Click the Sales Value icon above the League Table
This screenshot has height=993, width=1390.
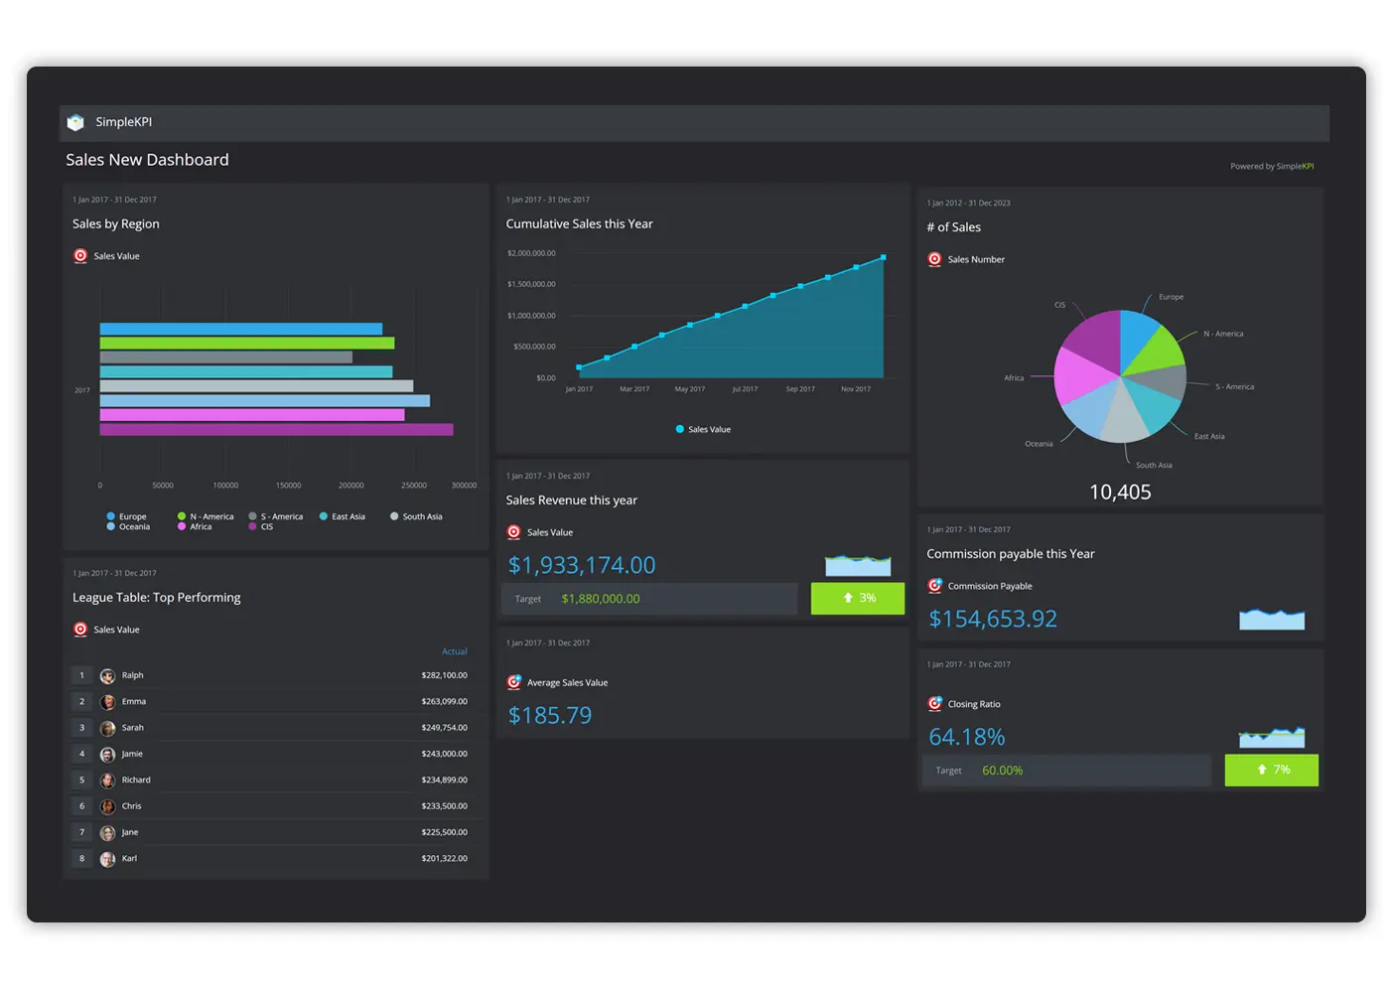pos(79,629)
